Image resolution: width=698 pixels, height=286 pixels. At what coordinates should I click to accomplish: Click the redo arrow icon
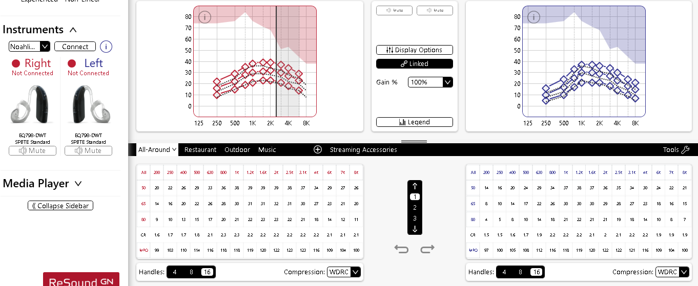427,249
